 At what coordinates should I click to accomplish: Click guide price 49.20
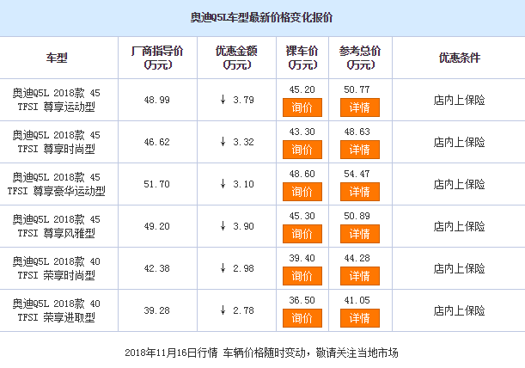pyautogui.click(x=156, y=226)
